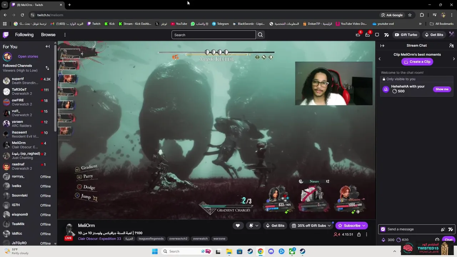
Task: Open the browser extensions puzzle icon
Action: pos(422,15)
